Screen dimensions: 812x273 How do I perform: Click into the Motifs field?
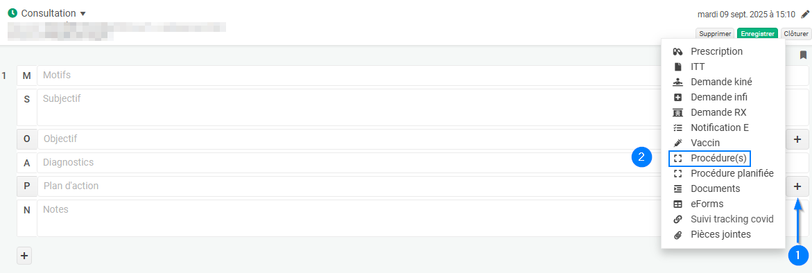click(x=349, y=76)
